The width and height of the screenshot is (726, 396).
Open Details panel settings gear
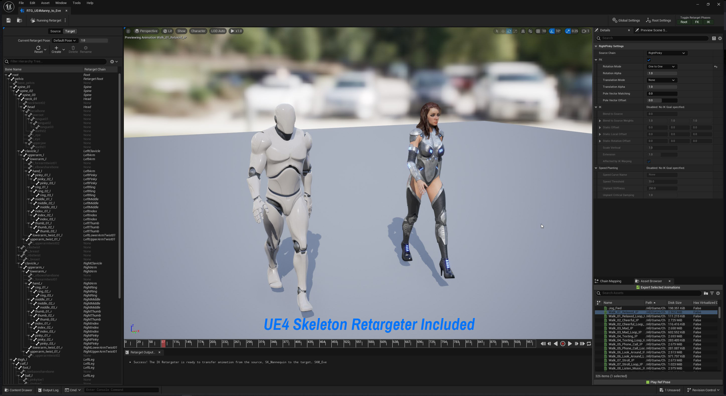click(x=720, y=38)
